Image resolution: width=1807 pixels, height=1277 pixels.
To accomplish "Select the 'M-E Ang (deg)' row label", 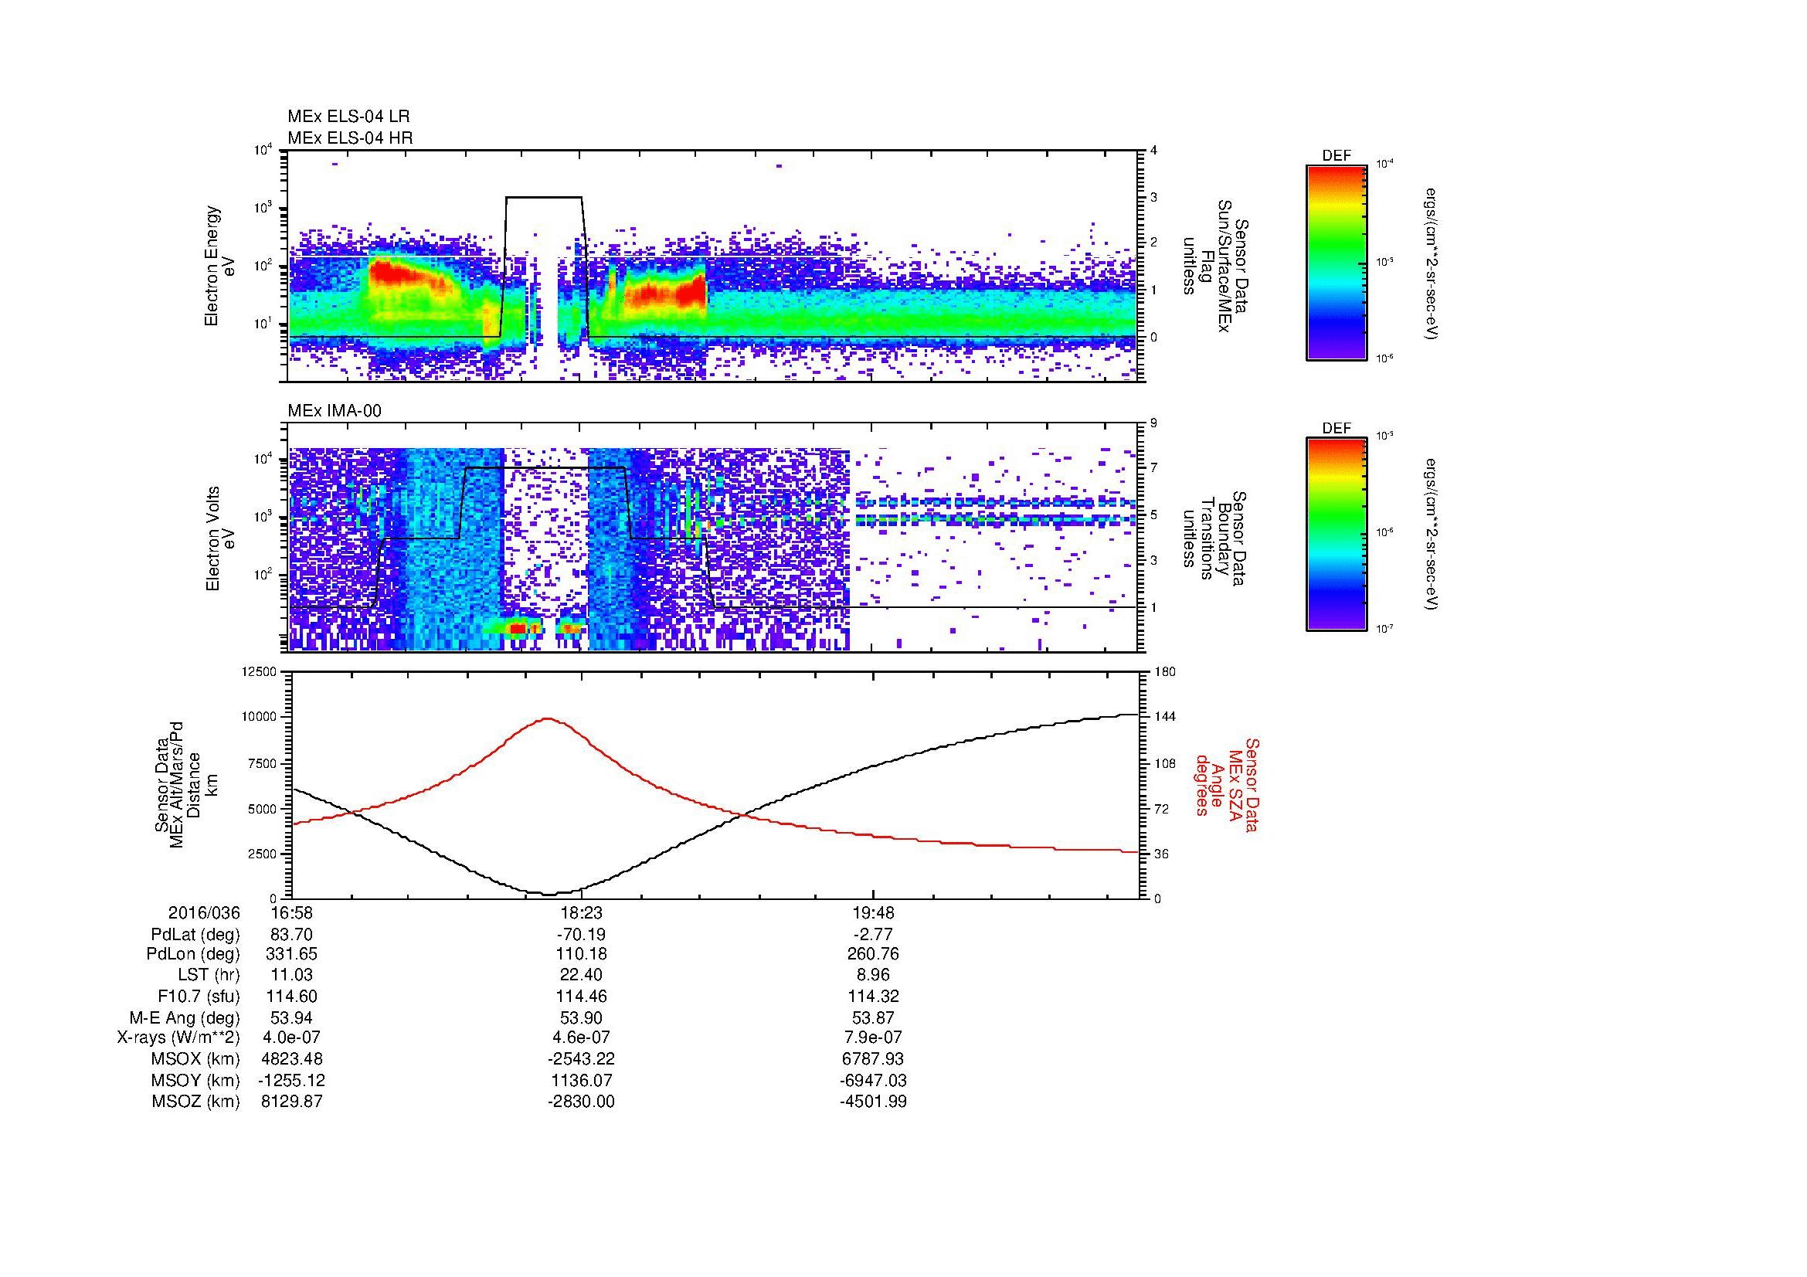I will click(185, 1018).
